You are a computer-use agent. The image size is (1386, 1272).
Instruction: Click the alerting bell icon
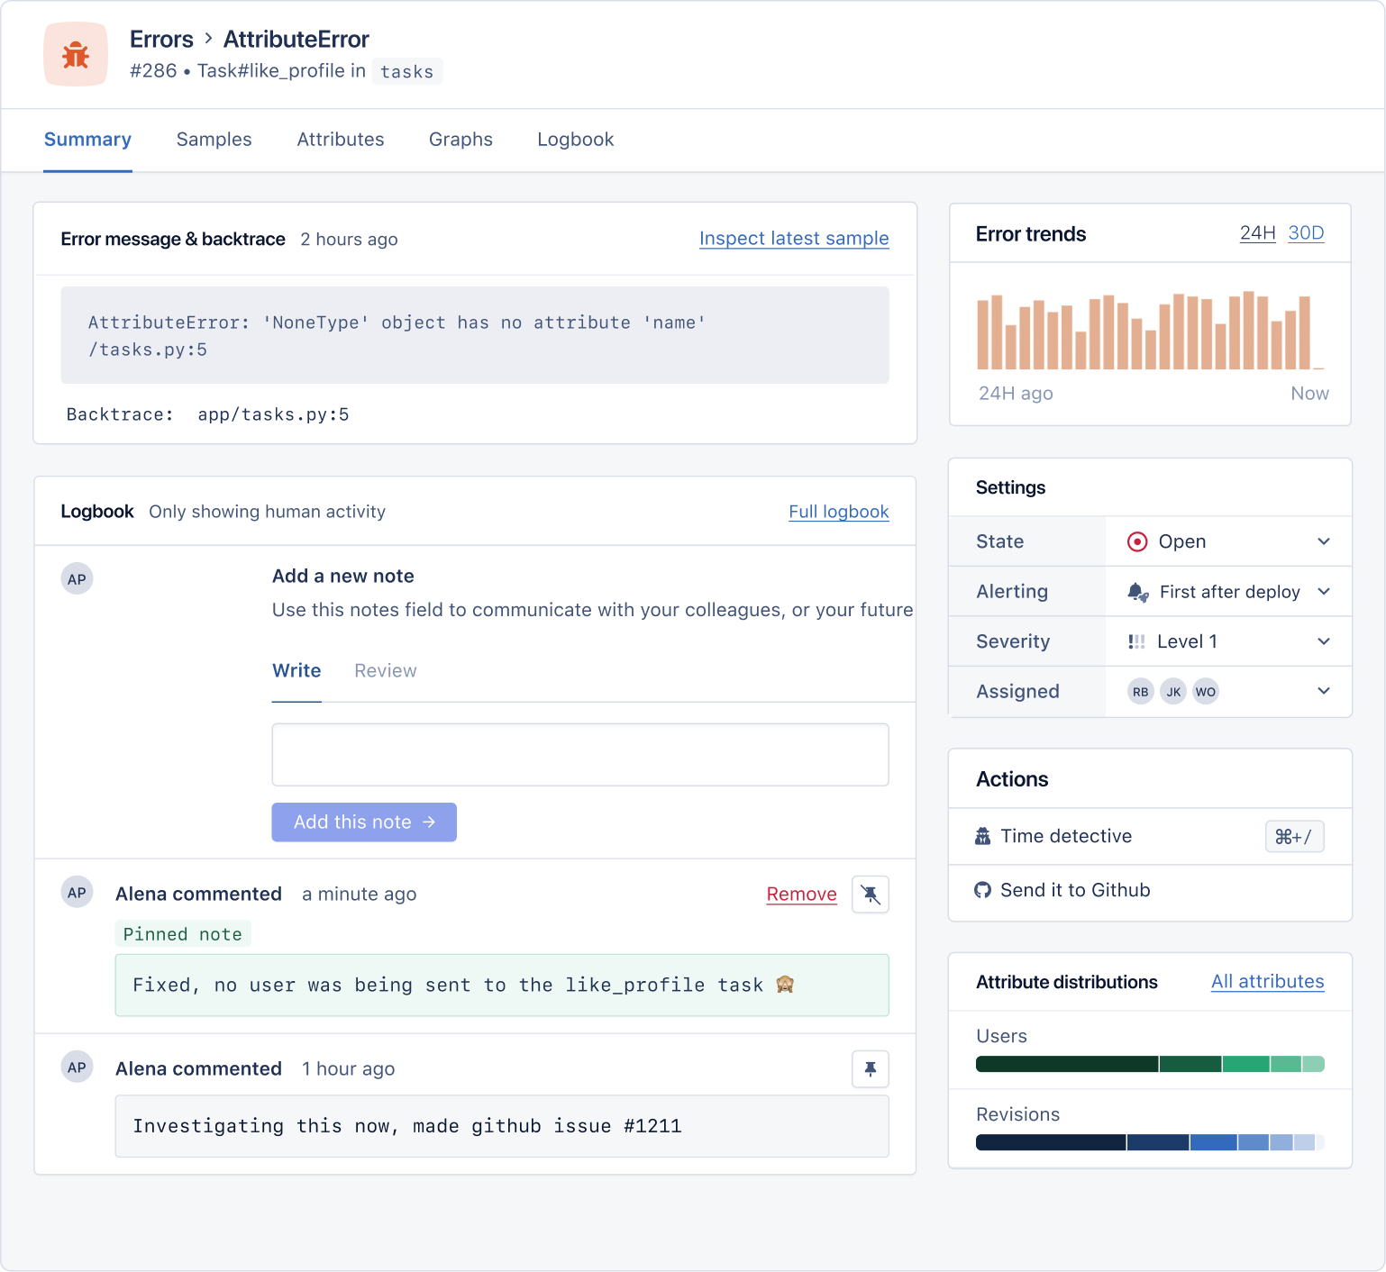point(1137,592)
